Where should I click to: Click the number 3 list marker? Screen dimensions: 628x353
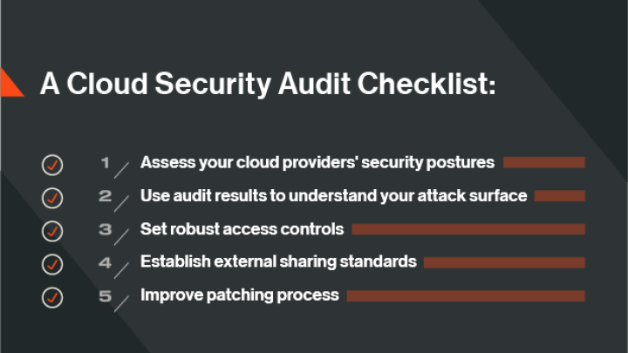[106, 229]
